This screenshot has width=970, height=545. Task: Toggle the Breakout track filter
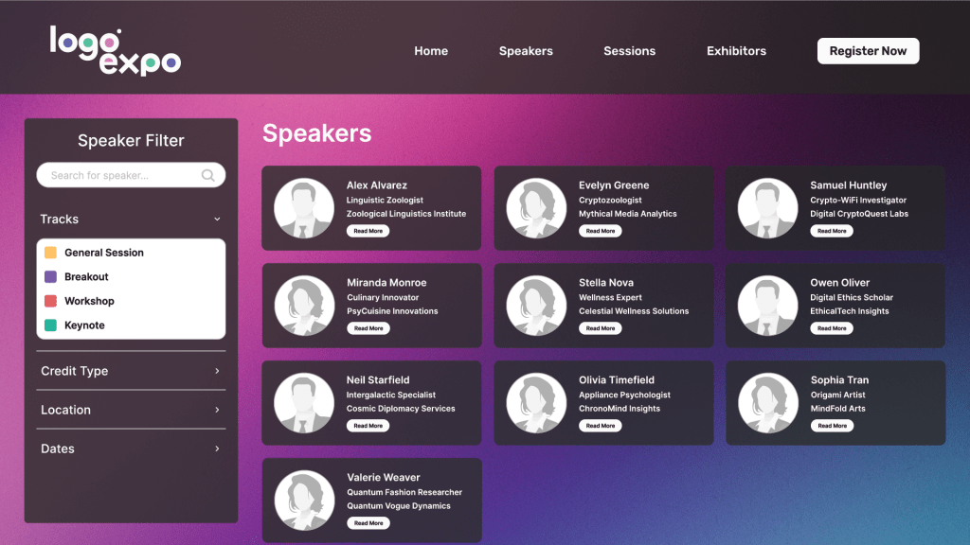51,277
